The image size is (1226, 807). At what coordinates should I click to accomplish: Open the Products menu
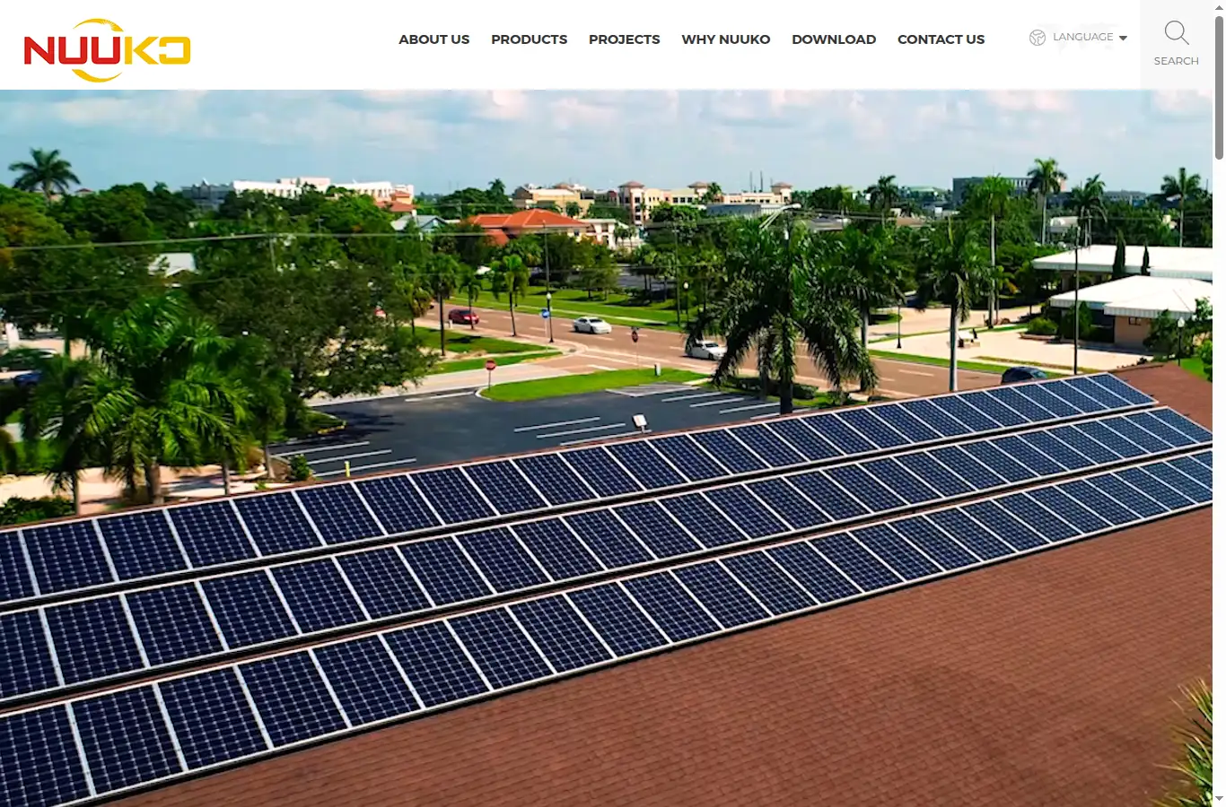[x=529, y=39]
